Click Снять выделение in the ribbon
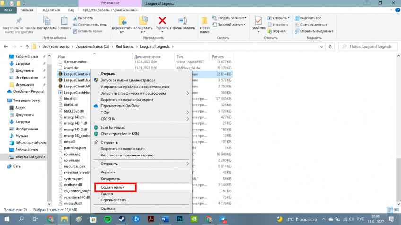Screen dimensions: 401x225 pyautogui.click(x=311, y=25)
